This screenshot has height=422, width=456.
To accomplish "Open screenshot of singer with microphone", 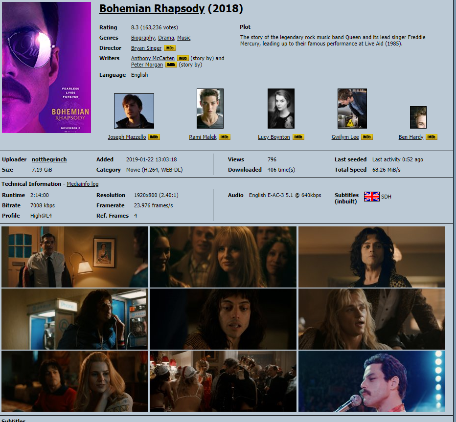I will point(372,381).
